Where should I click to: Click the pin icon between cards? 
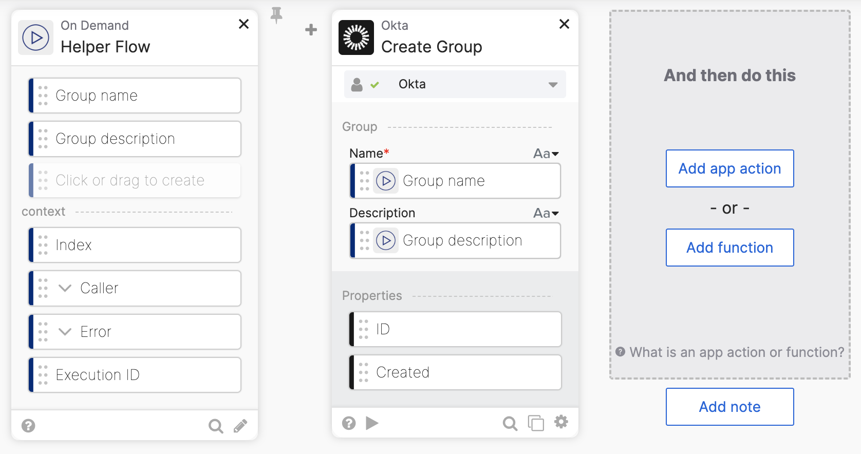[276, 15]
